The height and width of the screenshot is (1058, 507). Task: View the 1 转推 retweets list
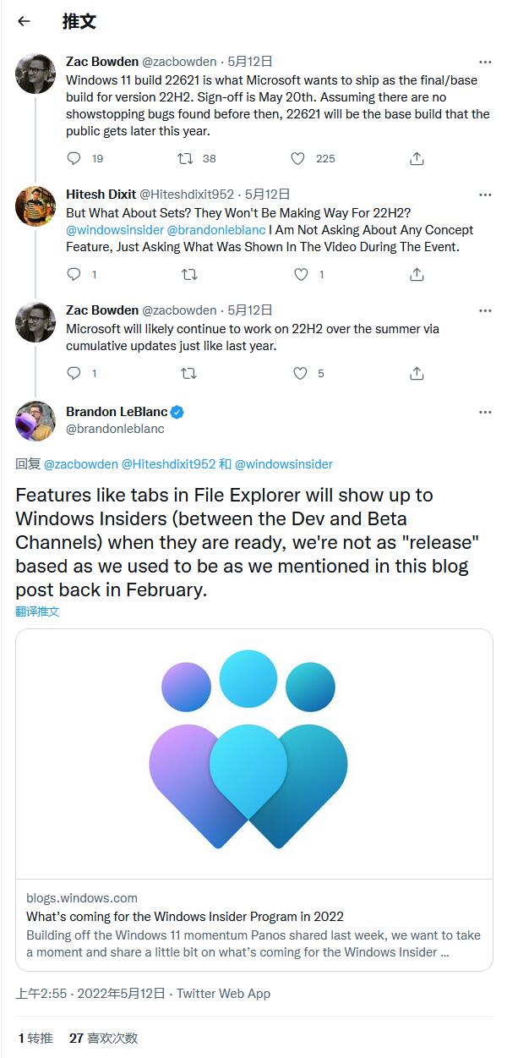(x=35, y=1038)
